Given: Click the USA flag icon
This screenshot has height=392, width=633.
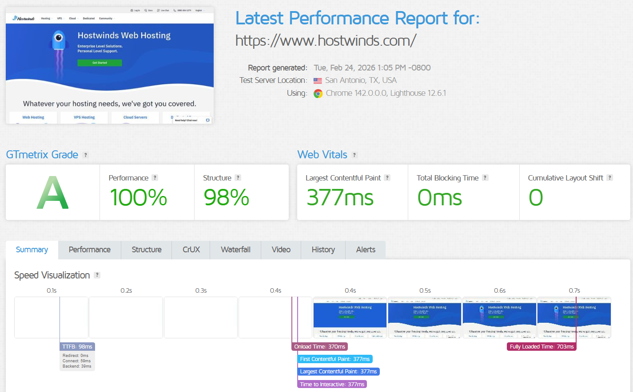Looking at the screenshot, I should point(318,81).
